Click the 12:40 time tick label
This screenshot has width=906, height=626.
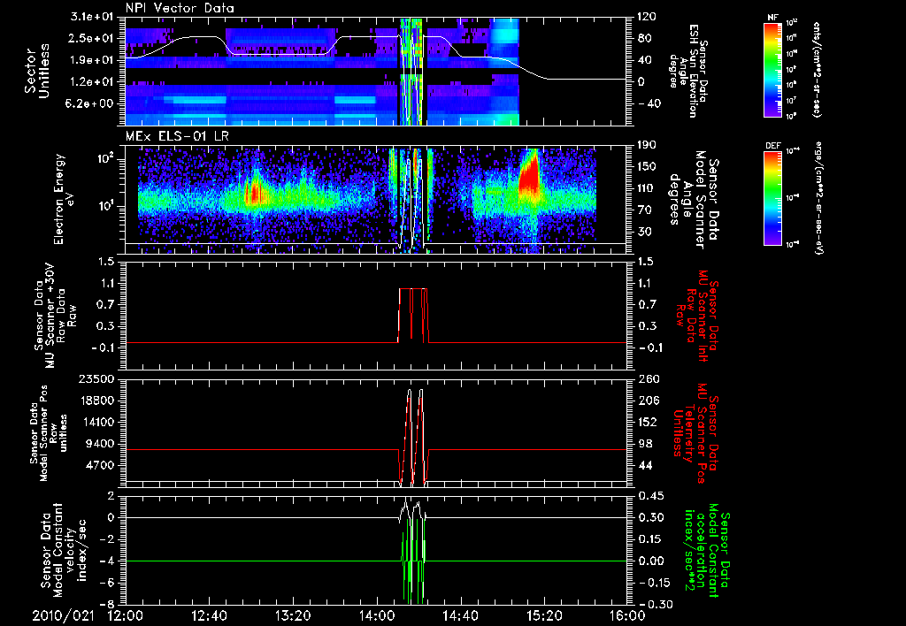point(209,615)
